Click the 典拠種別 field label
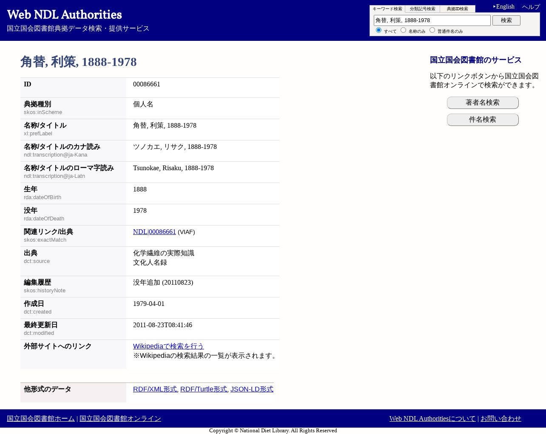Image resolution: width=546 pixels, height=434 pixels. point(37,104)
